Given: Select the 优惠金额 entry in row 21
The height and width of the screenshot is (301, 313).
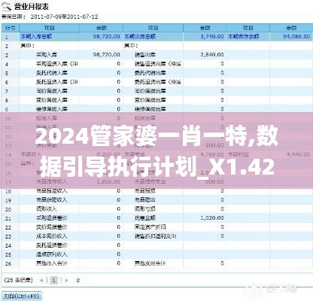Looking at the screenshot, I should click(x=145, y=218).
